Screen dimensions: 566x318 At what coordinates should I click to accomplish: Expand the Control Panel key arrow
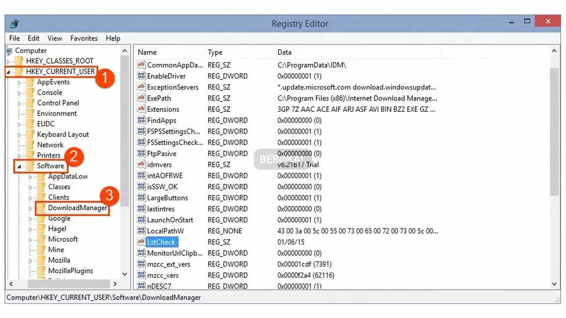pos(19,104)
